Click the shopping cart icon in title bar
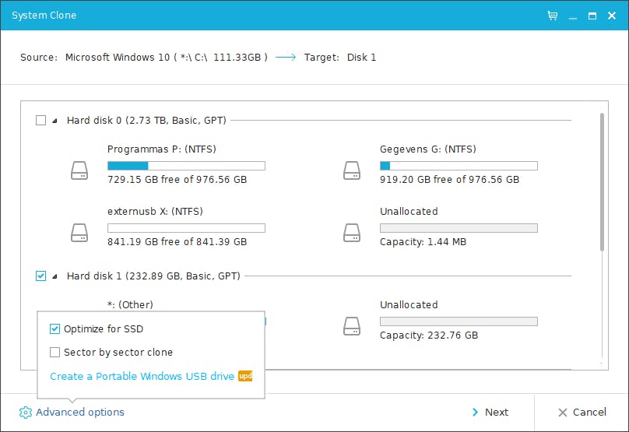The width and height of the screenshot is (629, 432). coord(553,16)
